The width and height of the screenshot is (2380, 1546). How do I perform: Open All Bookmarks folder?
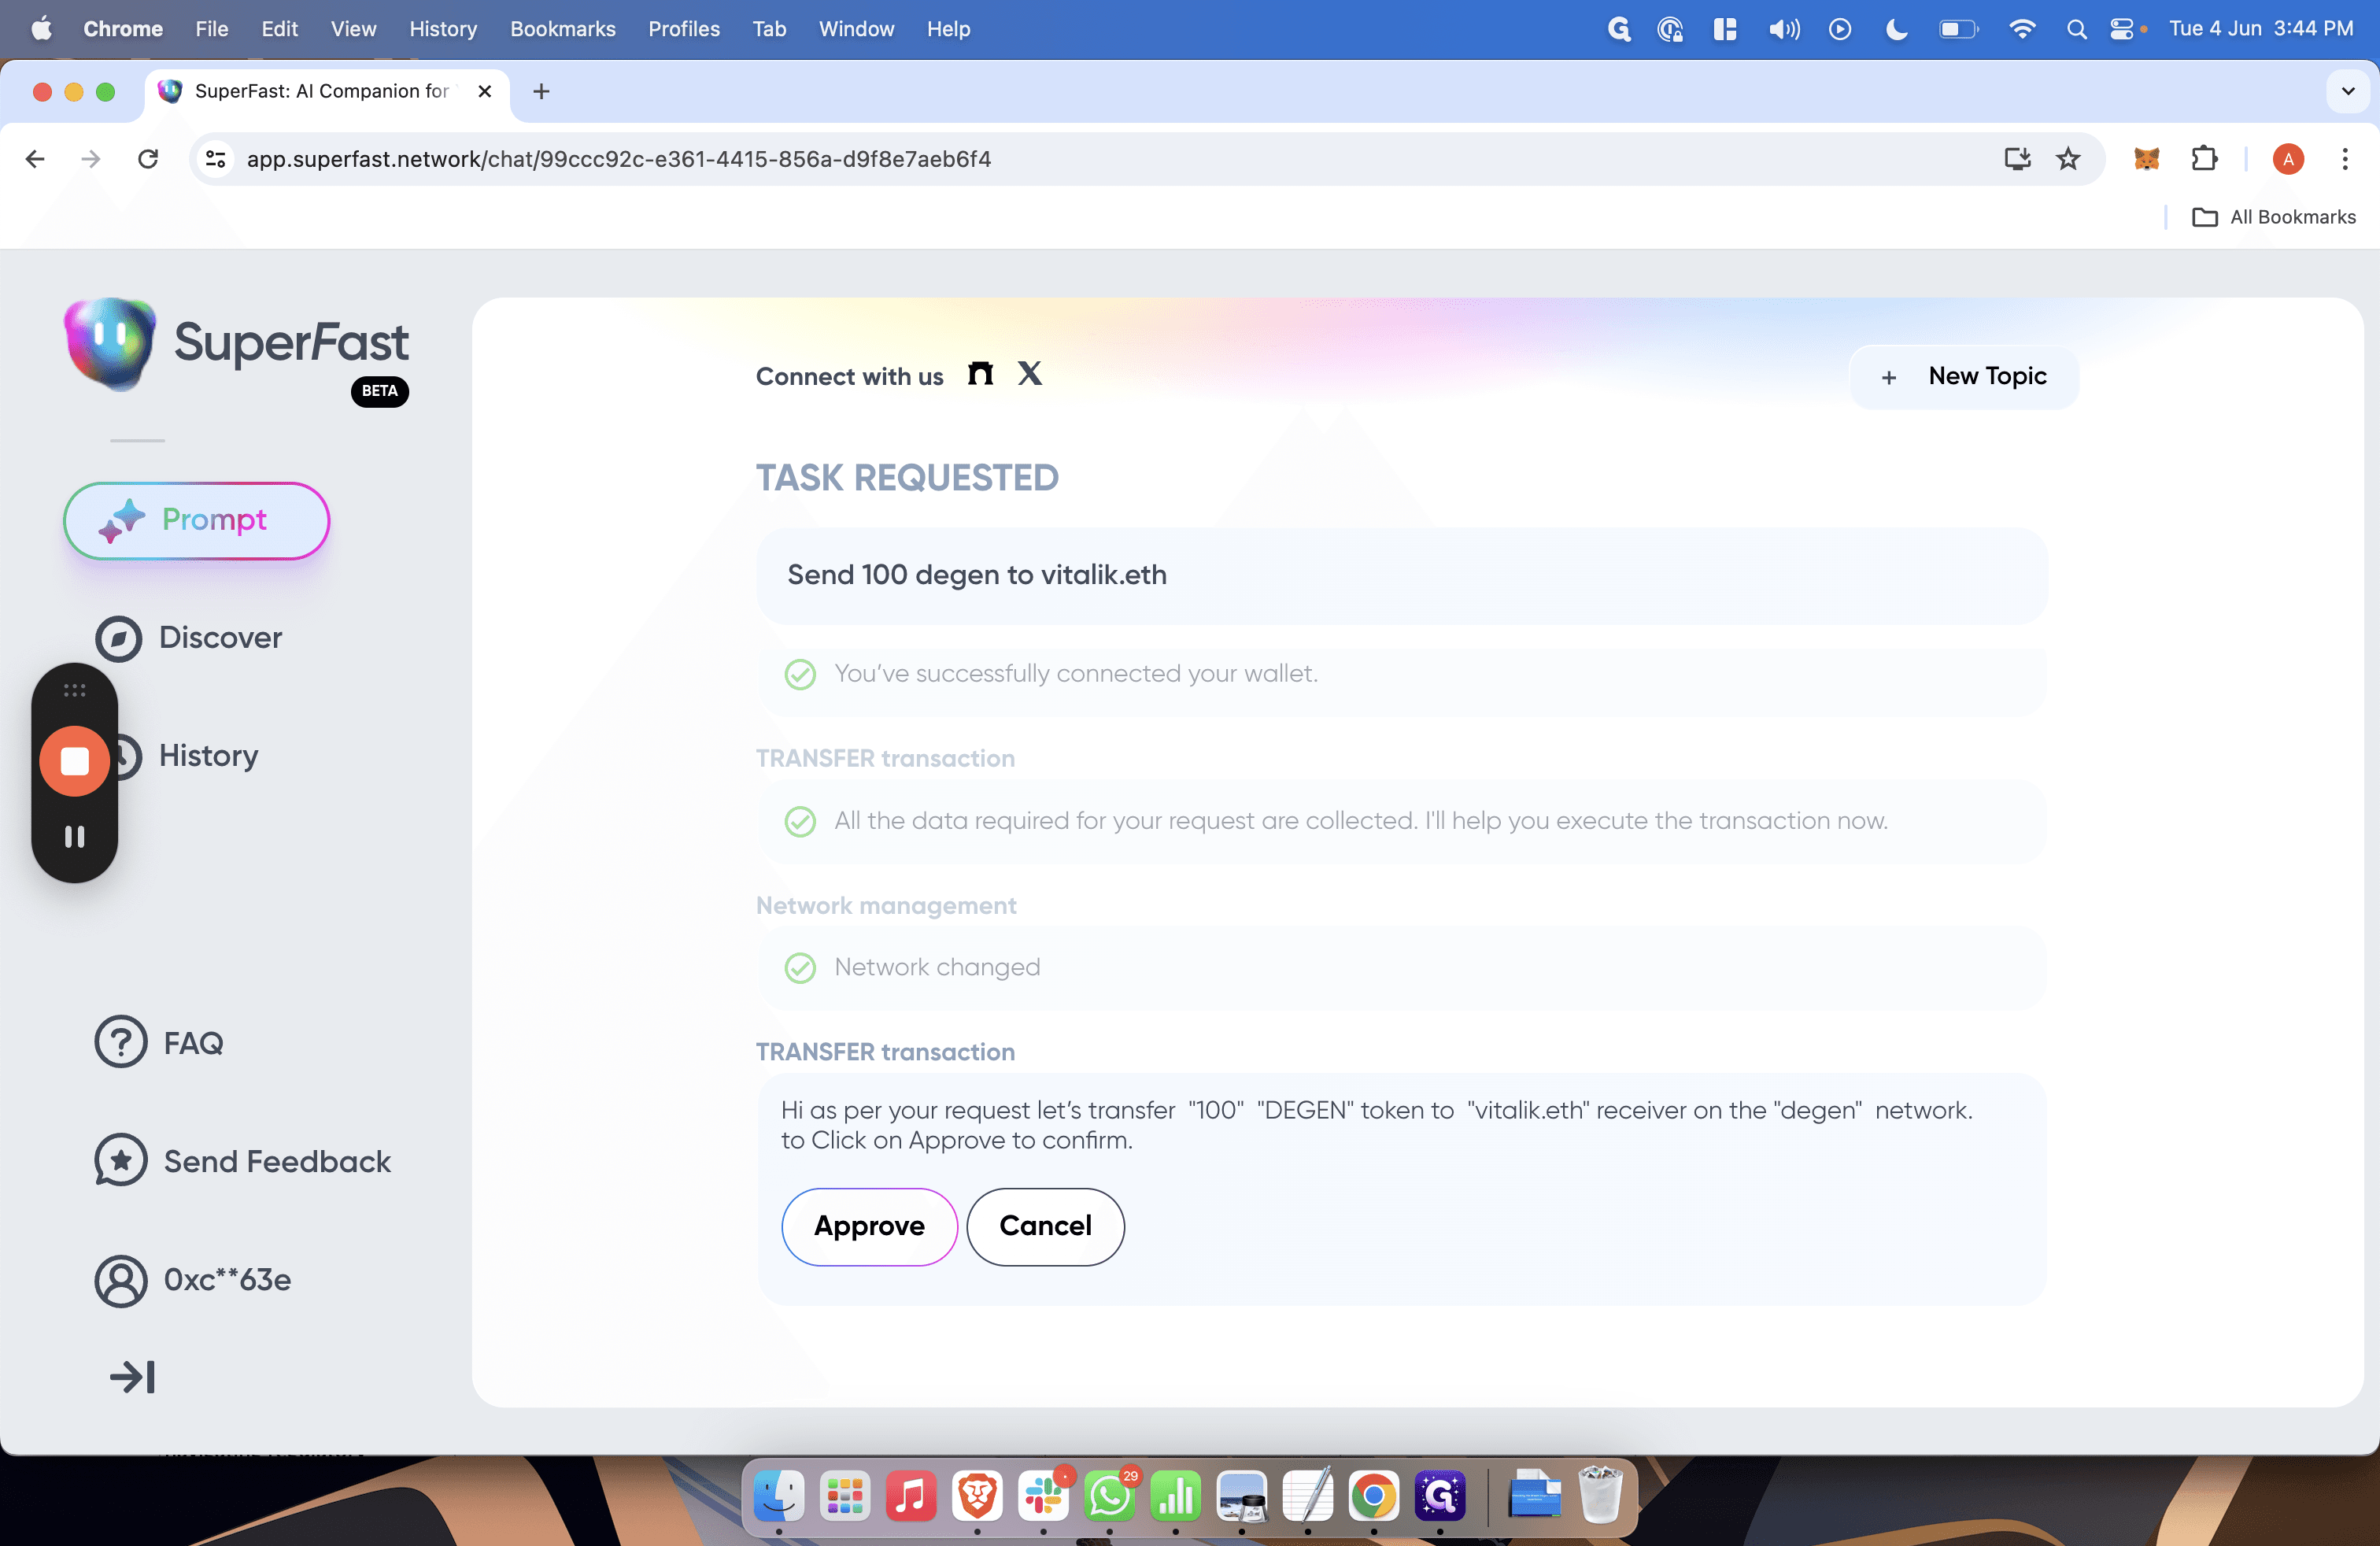[x=2273, y=217]
